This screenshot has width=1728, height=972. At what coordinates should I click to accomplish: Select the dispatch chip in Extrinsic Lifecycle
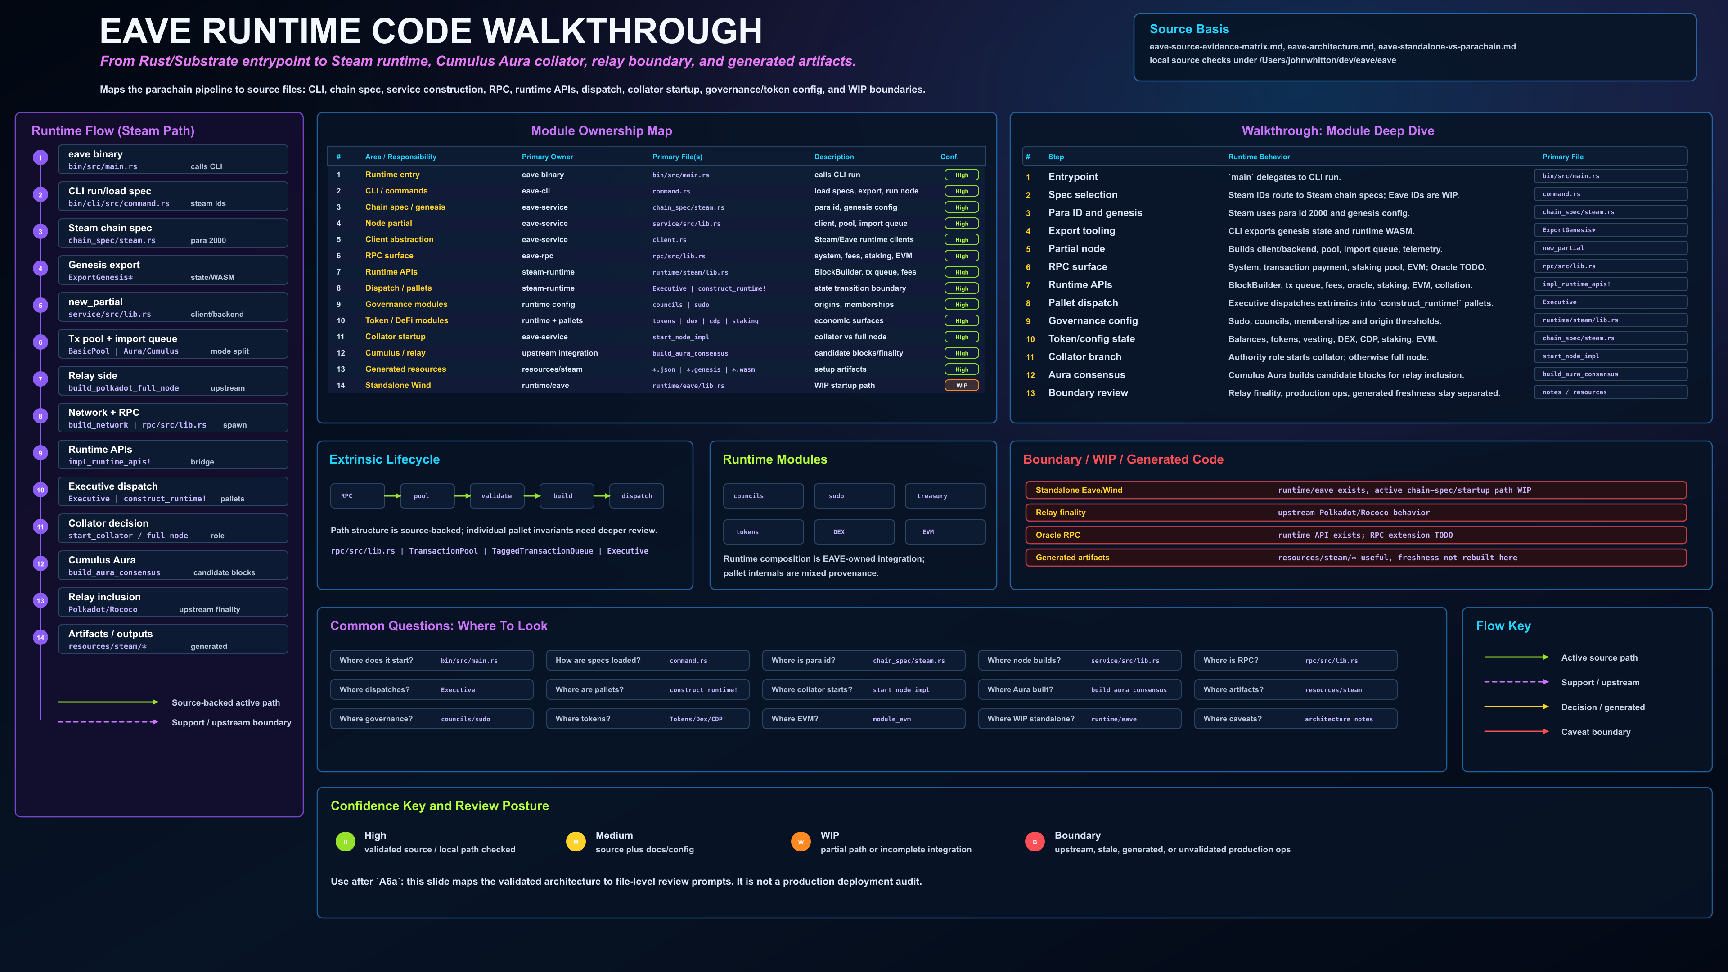coord(637,496)
